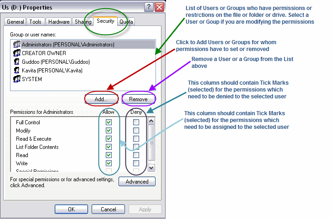The height and width of the screenshot is (219, 332).
Task: Select CREATOR OWNER in the list
Action: [83, 53]
